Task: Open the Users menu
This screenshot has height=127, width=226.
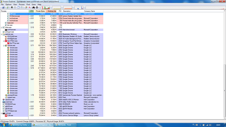Action: pos(34,5)
